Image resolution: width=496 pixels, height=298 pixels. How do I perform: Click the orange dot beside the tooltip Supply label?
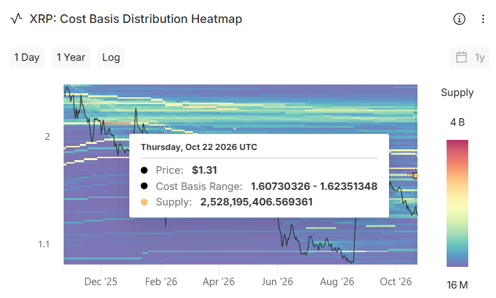(x=144, y=202)
